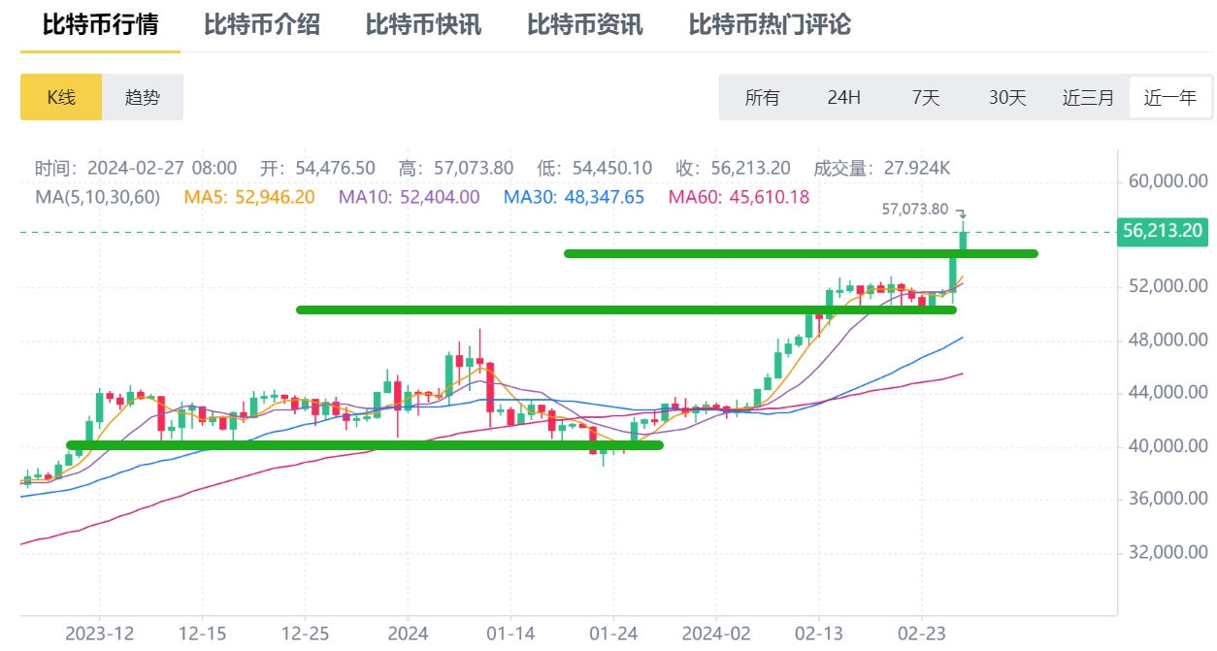1217x651 pixels.
Task: Switch to 比特币介绍 tab
Action: point(262,24)
